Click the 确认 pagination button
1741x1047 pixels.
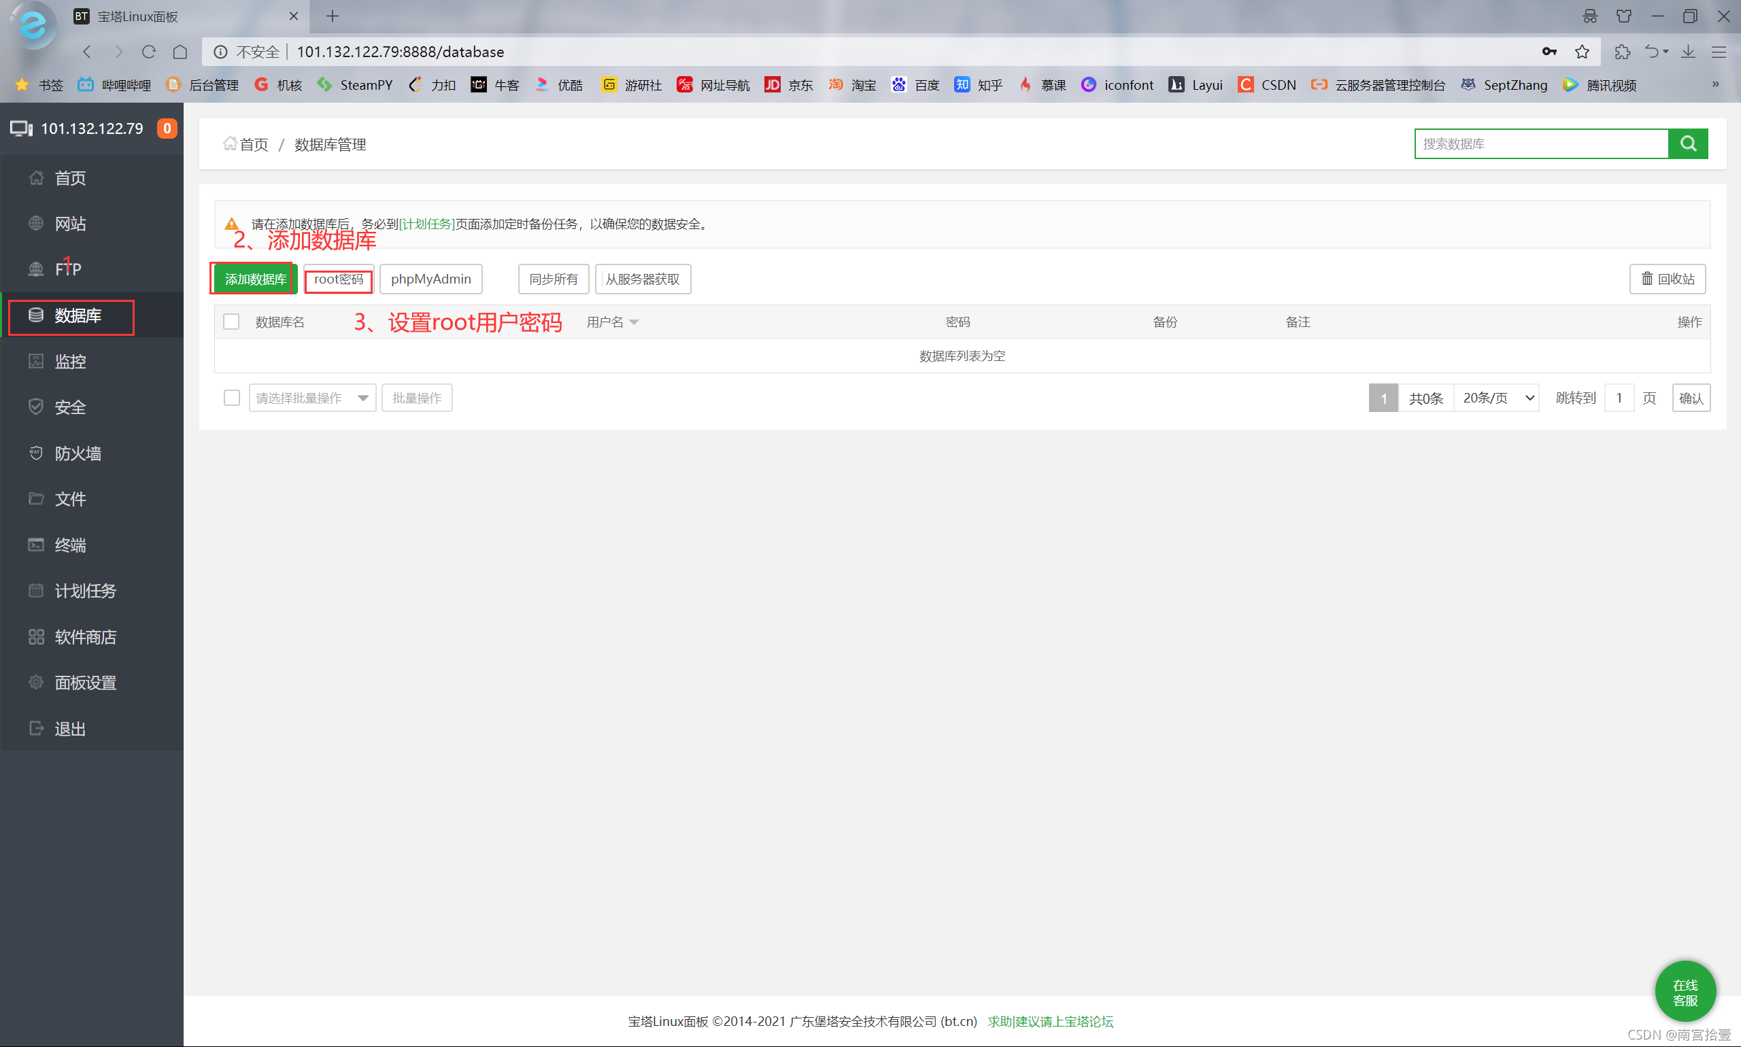tap(1691, 398)
